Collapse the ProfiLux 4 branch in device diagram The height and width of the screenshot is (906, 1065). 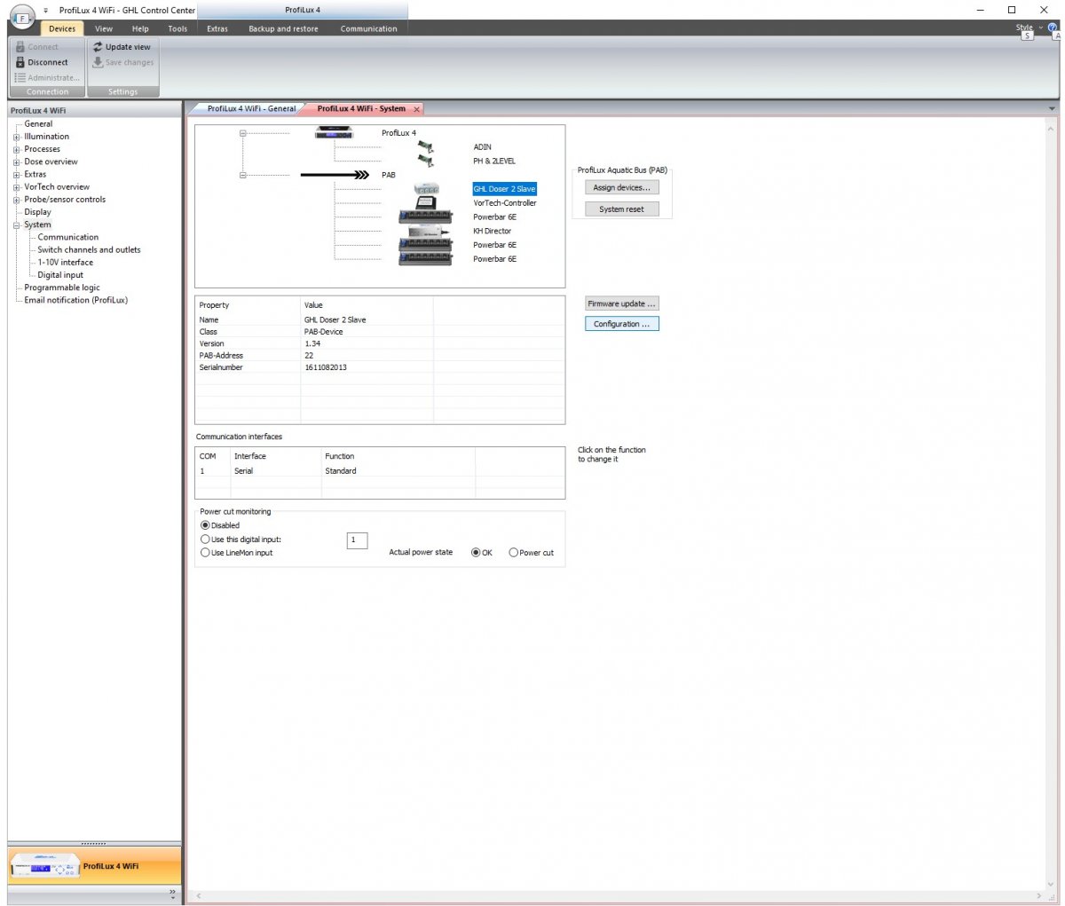click(x=242, y=133)
